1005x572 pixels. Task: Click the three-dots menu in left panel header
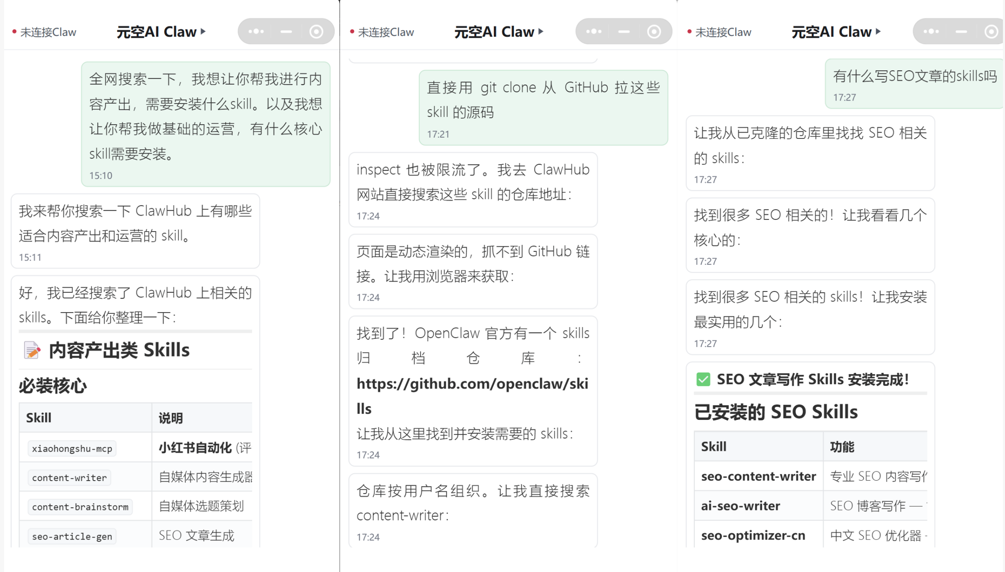coord(256,32)
